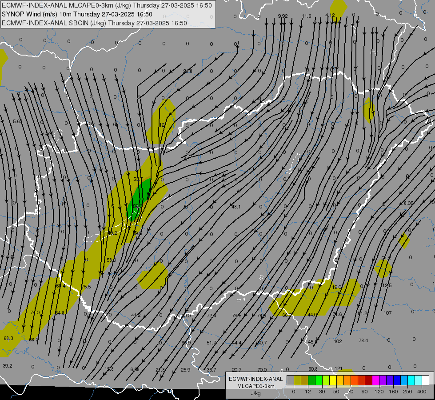Click the SBCIN header line
Screen dimensions: 435x400
[x=94, y=23]
